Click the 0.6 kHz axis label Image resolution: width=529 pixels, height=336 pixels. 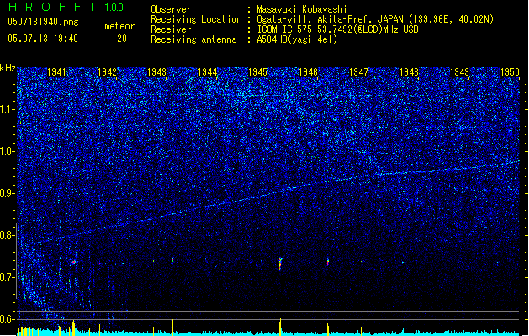(7, 319)
